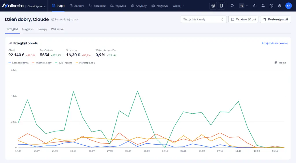This screenshot has width=296, height=163.
Task: Click the 4 tys. axis label
Action: click(14, 96)
